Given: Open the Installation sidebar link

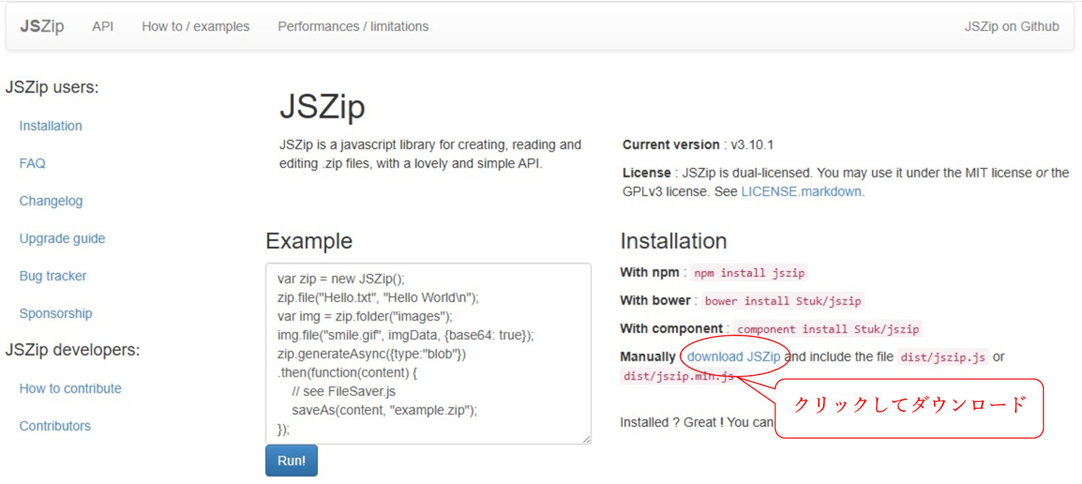Looking at the screenshot, I should 50,126.
